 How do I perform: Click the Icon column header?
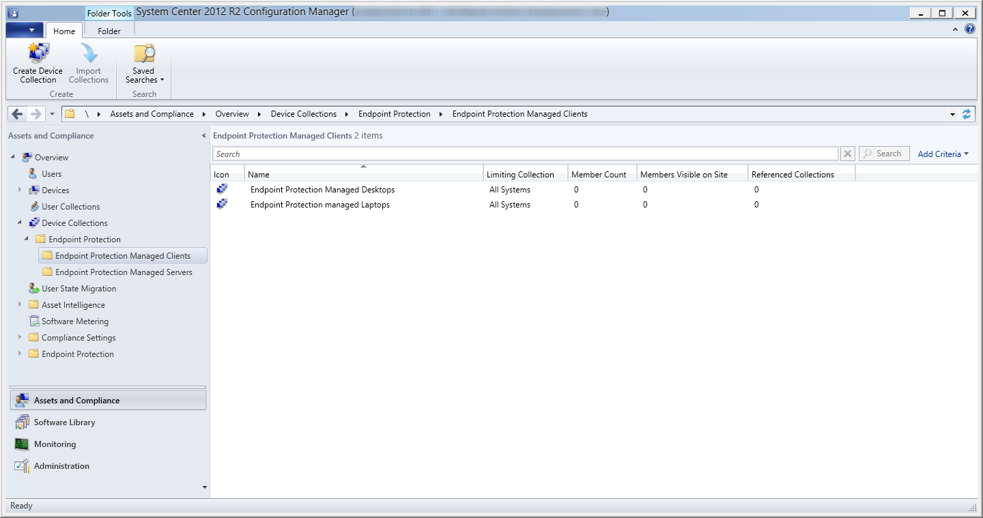click(227, 174)
